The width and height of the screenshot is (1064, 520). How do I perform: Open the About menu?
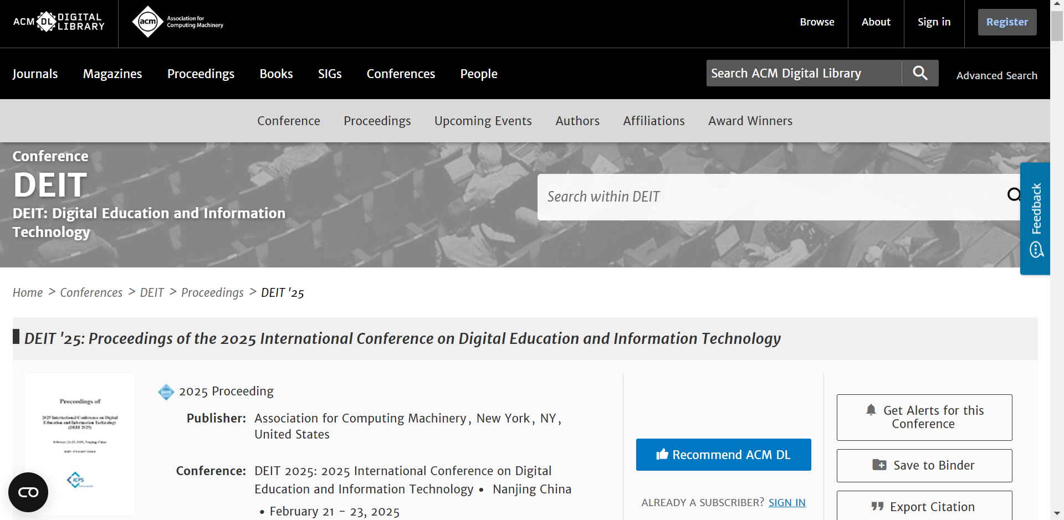pyautogui.click(x=876, y=22)
